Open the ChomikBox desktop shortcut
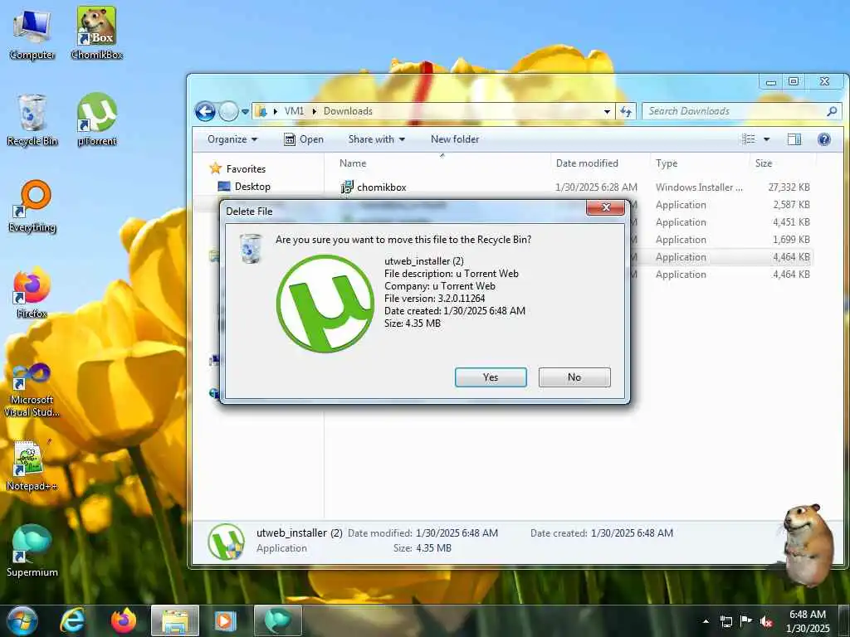850x637 pixels. 96,34
